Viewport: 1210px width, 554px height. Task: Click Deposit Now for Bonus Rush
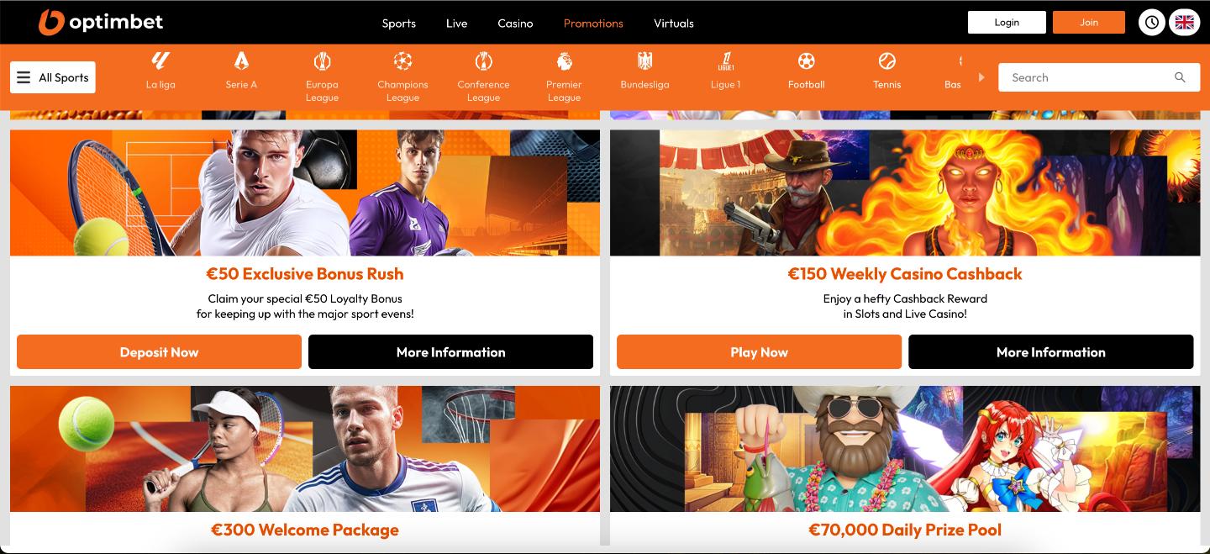pos(159,352)
